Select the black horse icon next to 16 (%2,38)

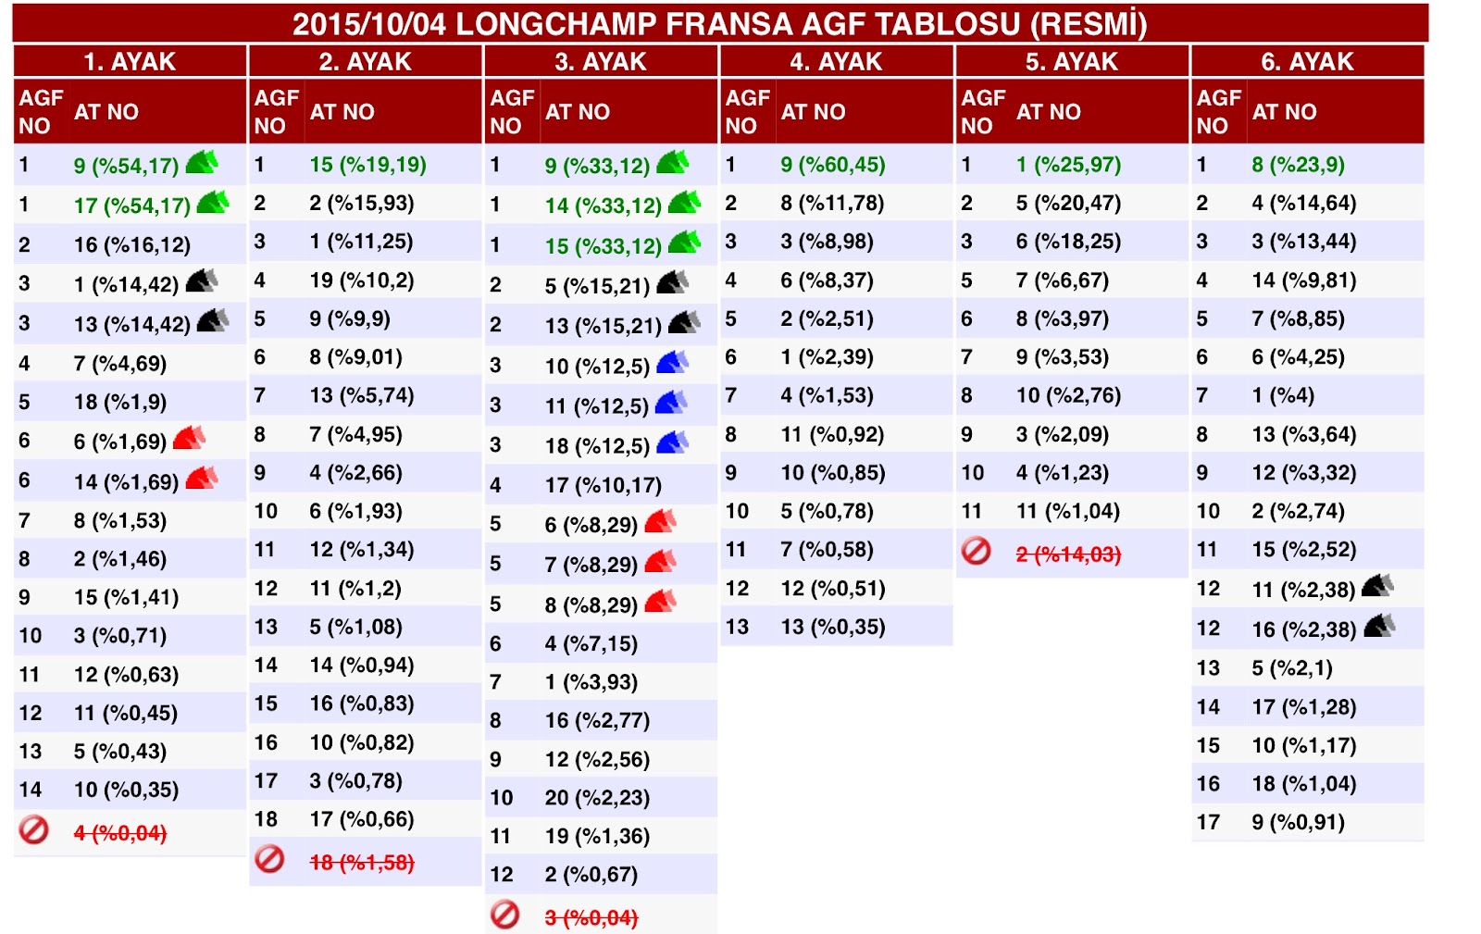(x=1380, y=626)
